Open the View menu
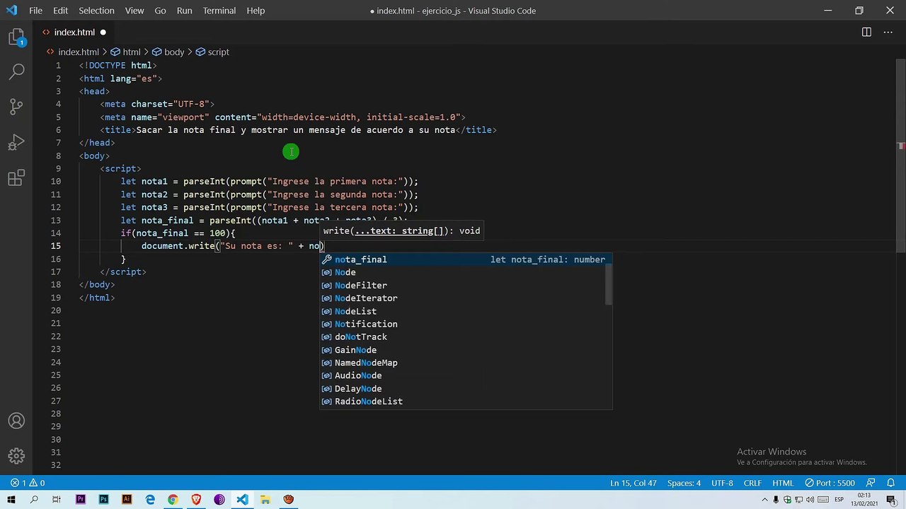Screen dimensions: 906x509 click(x=134, y=11)
